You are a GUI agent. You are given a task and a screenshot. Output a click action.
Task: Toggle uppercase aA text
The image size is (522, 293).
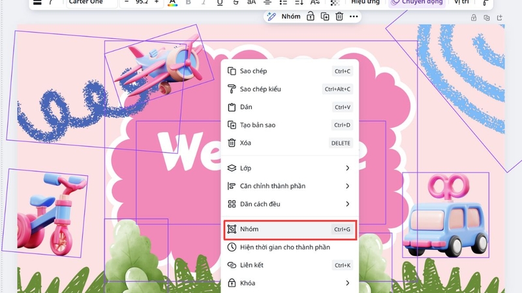pos(251,3)
